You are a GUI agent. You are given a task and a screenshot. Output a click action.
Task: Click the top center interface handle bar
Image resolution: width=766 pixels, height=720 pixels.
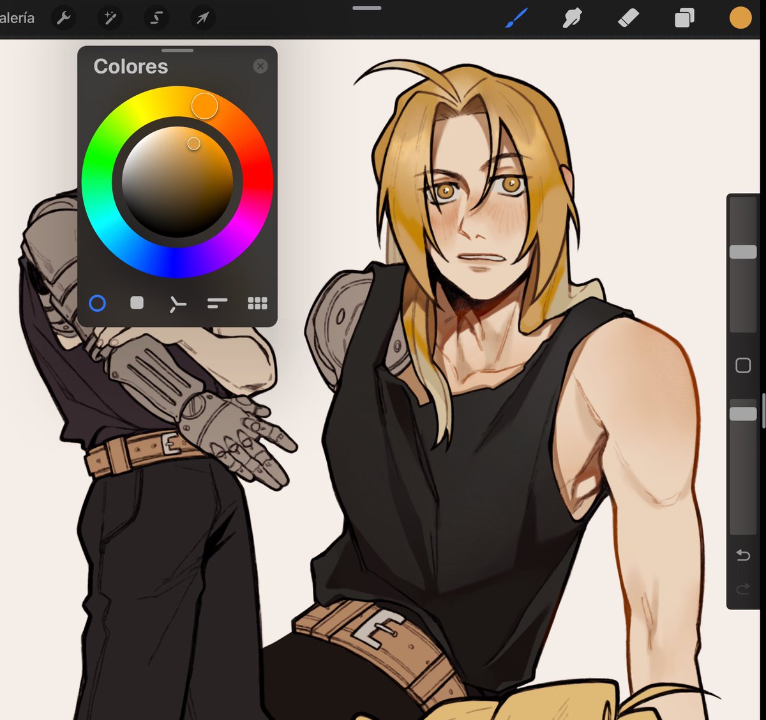click(x=367, y=8)
